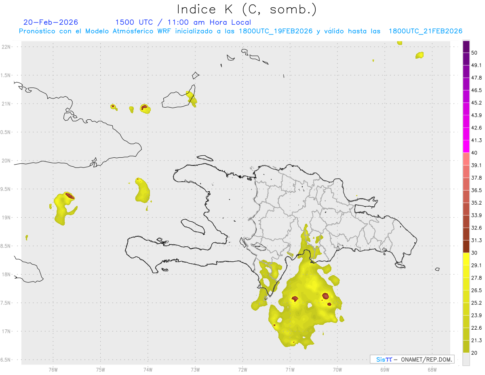Click the '20N' latitude label
Screen dimensions: 485x375
pyautogui.click(x=7, y=161)
